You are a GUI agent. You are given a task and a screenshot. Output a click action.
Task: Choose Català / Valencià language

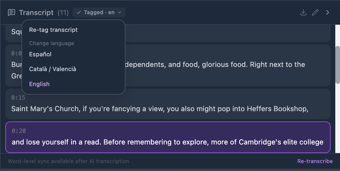(53, 69)
